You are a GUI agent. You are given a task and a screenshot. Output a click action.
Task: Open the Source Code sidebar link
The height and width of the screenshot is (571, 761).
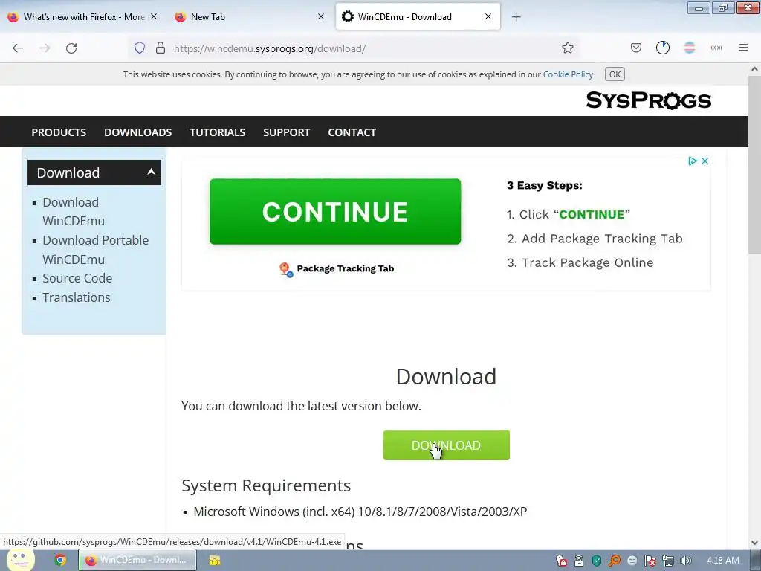click(77, 278)
